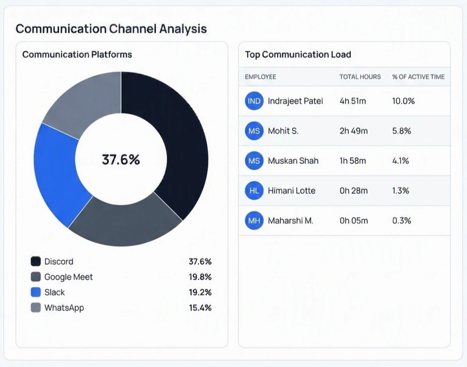The image size is (467, 367).
Task: Click the WhatsApp legend color swatch
Action: (36, 308)
